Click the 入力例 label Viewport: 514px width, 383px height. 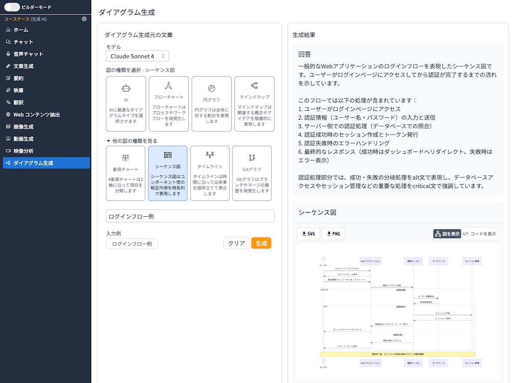point(114,233)
